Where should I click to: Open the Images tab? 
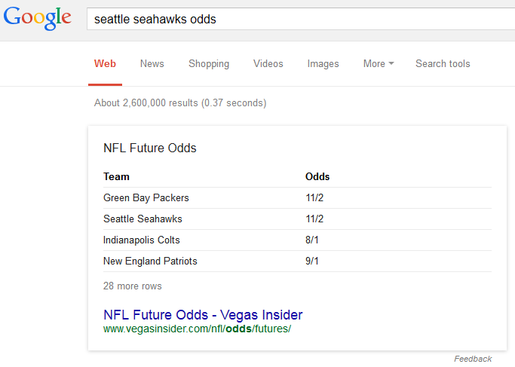[323, 64]
